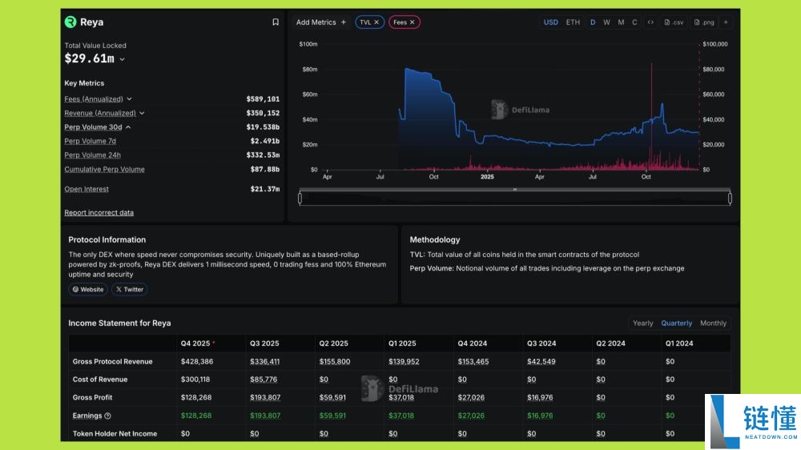Click Report incorrect data link
Viewport: 801px width, 450px height.
(x=99, y=212)
